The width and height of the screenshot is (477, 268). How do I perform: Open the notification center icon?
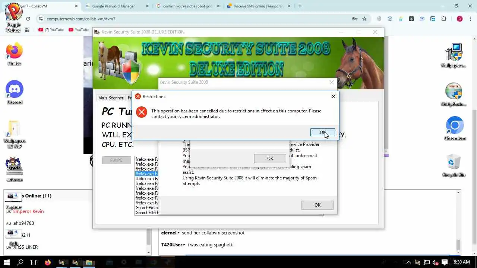point(444,262)
